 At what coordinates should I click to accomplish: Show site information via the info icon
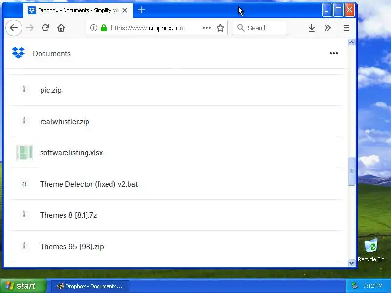[x=94, y=28]
